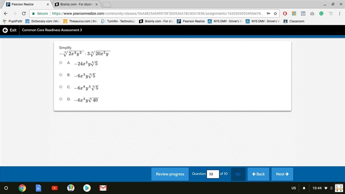This screenshot has width=345, height=194.
Task: Click the US keyboard layout indicator
Action: click(294, 188)
